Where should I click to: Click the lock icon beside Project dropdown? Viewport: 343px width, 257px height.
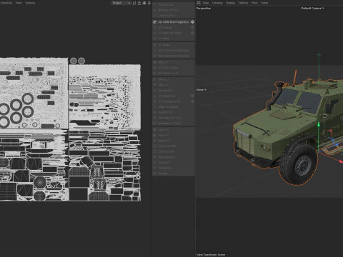pyautogui.click(x=139, y=3)
